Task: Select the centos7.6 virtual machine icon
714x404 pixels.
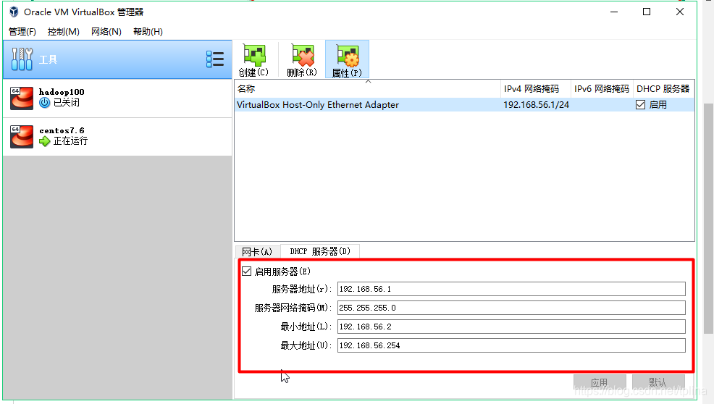Action: click(x=22, y=136)
